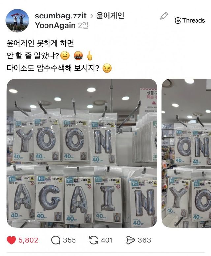This screenshot has height=256, width=211.
Task: Tap the red heart like icon
Action: (11, 240)
